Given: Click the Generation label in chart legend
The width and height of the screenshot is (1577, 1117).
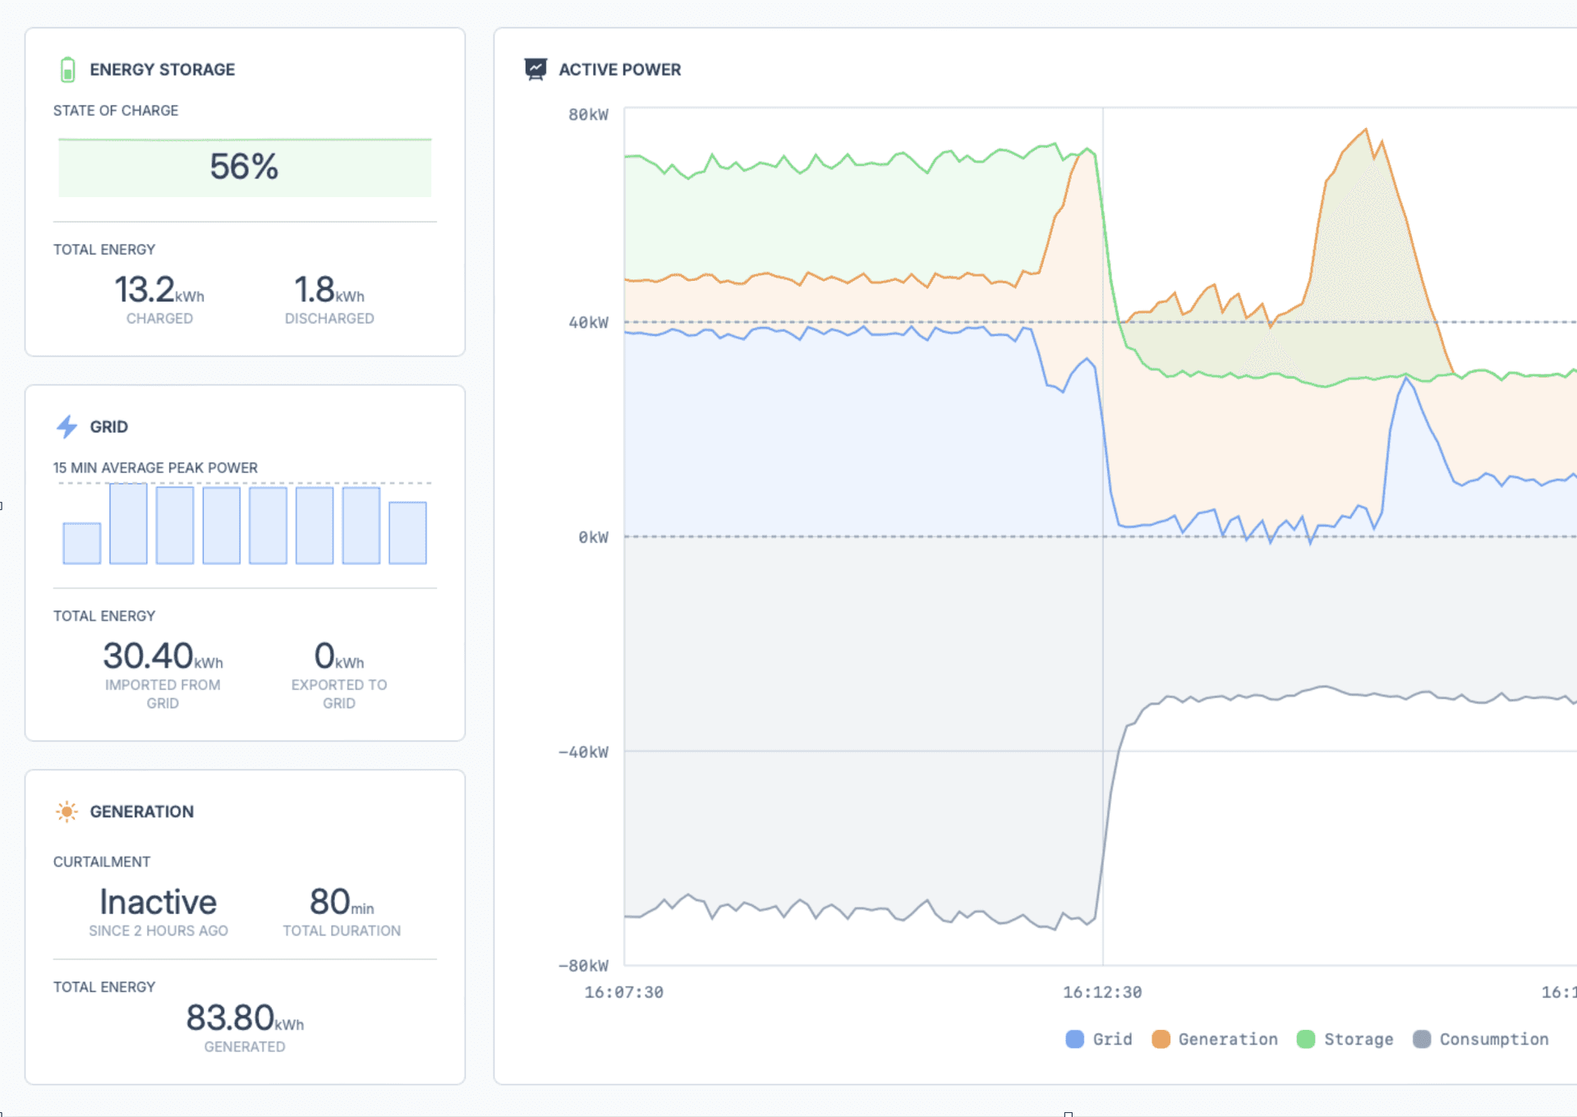Looking at the screenshot, I should [1227, 1039].
